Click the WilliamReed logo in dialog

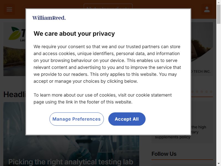(49, 18)
